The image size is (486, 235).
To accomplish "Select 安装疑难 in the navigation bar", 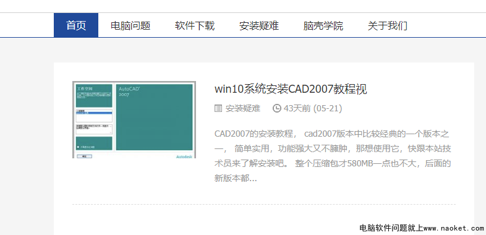I will tap(259, 25).
